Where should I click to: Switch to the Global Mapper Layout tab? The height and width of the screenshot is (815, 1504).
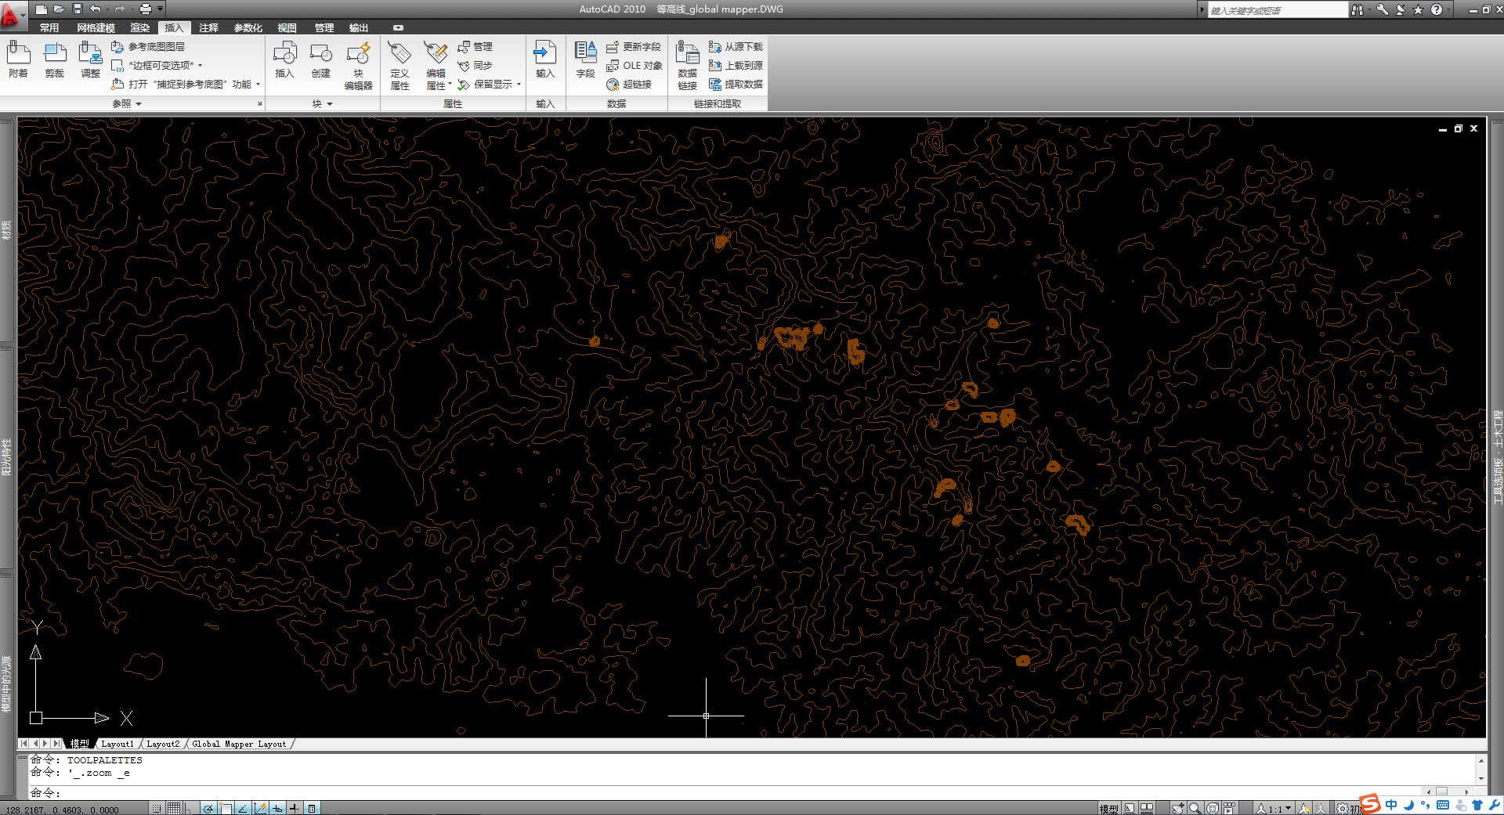[x=239, y=744]
